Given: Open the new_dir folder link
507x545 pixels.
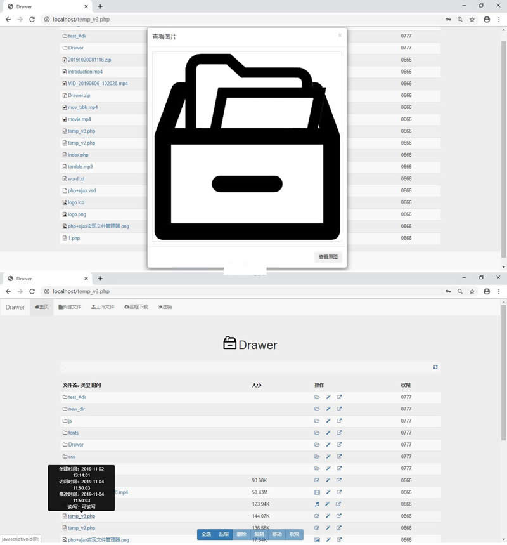Looking at the screenshot, I should pos(77,409).
